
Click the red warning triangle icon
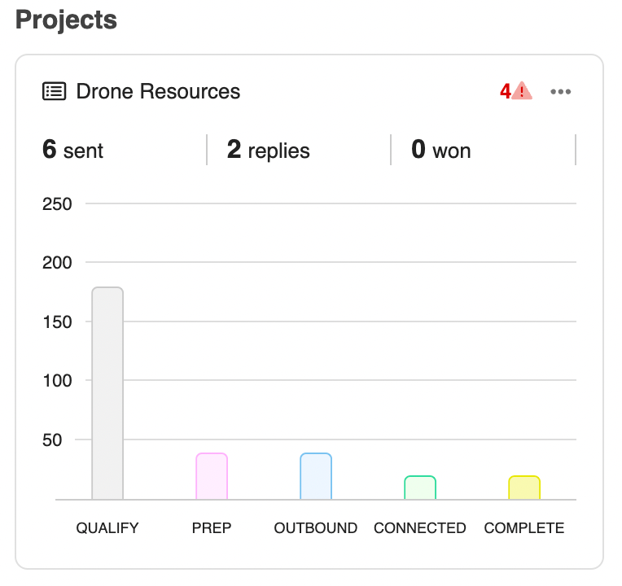[x=522, y=91]
